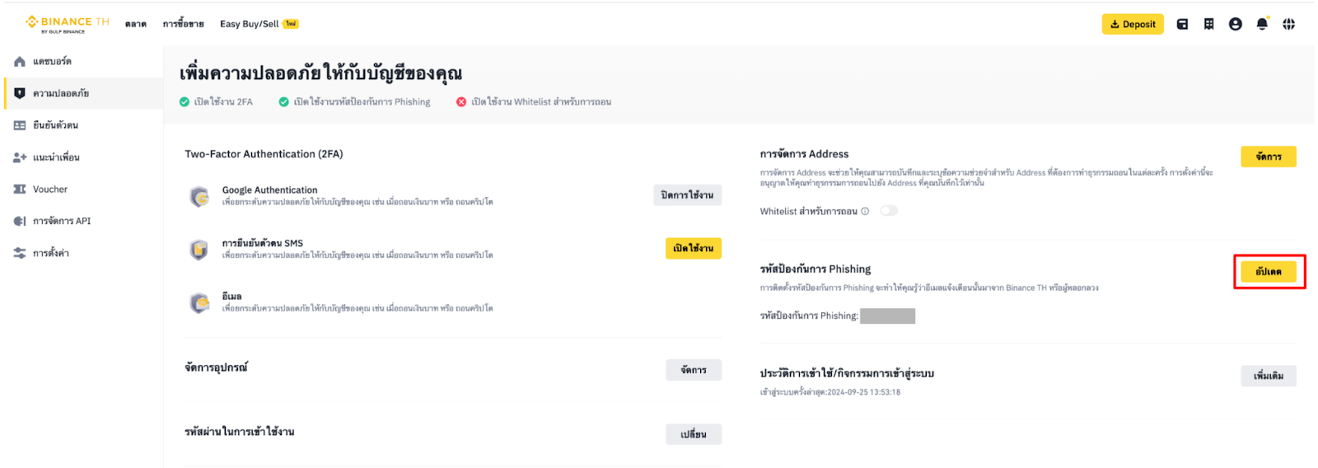
Task: Toggle the Whitelist สำหรับการถอน switch
Action: pos(888,211)
